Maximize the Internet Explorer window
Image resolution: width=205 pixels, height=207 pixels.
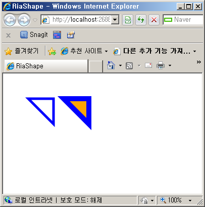[189, 7]
